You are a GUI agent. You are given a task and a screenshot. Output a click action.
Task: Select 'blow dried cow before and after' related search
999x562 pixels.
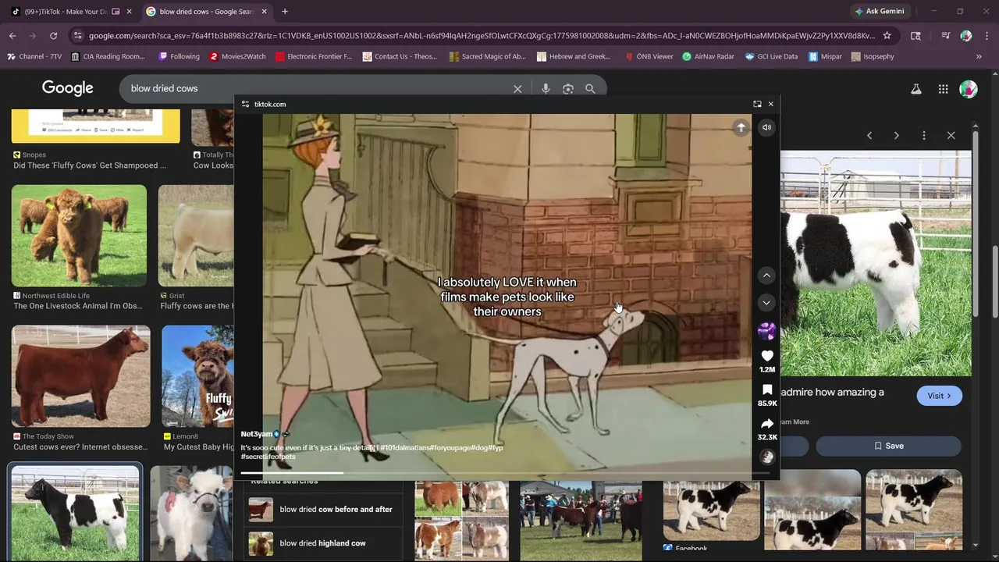(x=322, y=510)
